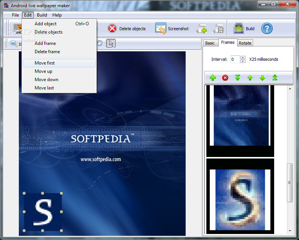Image resolution: width=299 pixels, height=240 pixels.
Task: Click the bottom-right handle of the S object
Action: click(x=61, y=231)
